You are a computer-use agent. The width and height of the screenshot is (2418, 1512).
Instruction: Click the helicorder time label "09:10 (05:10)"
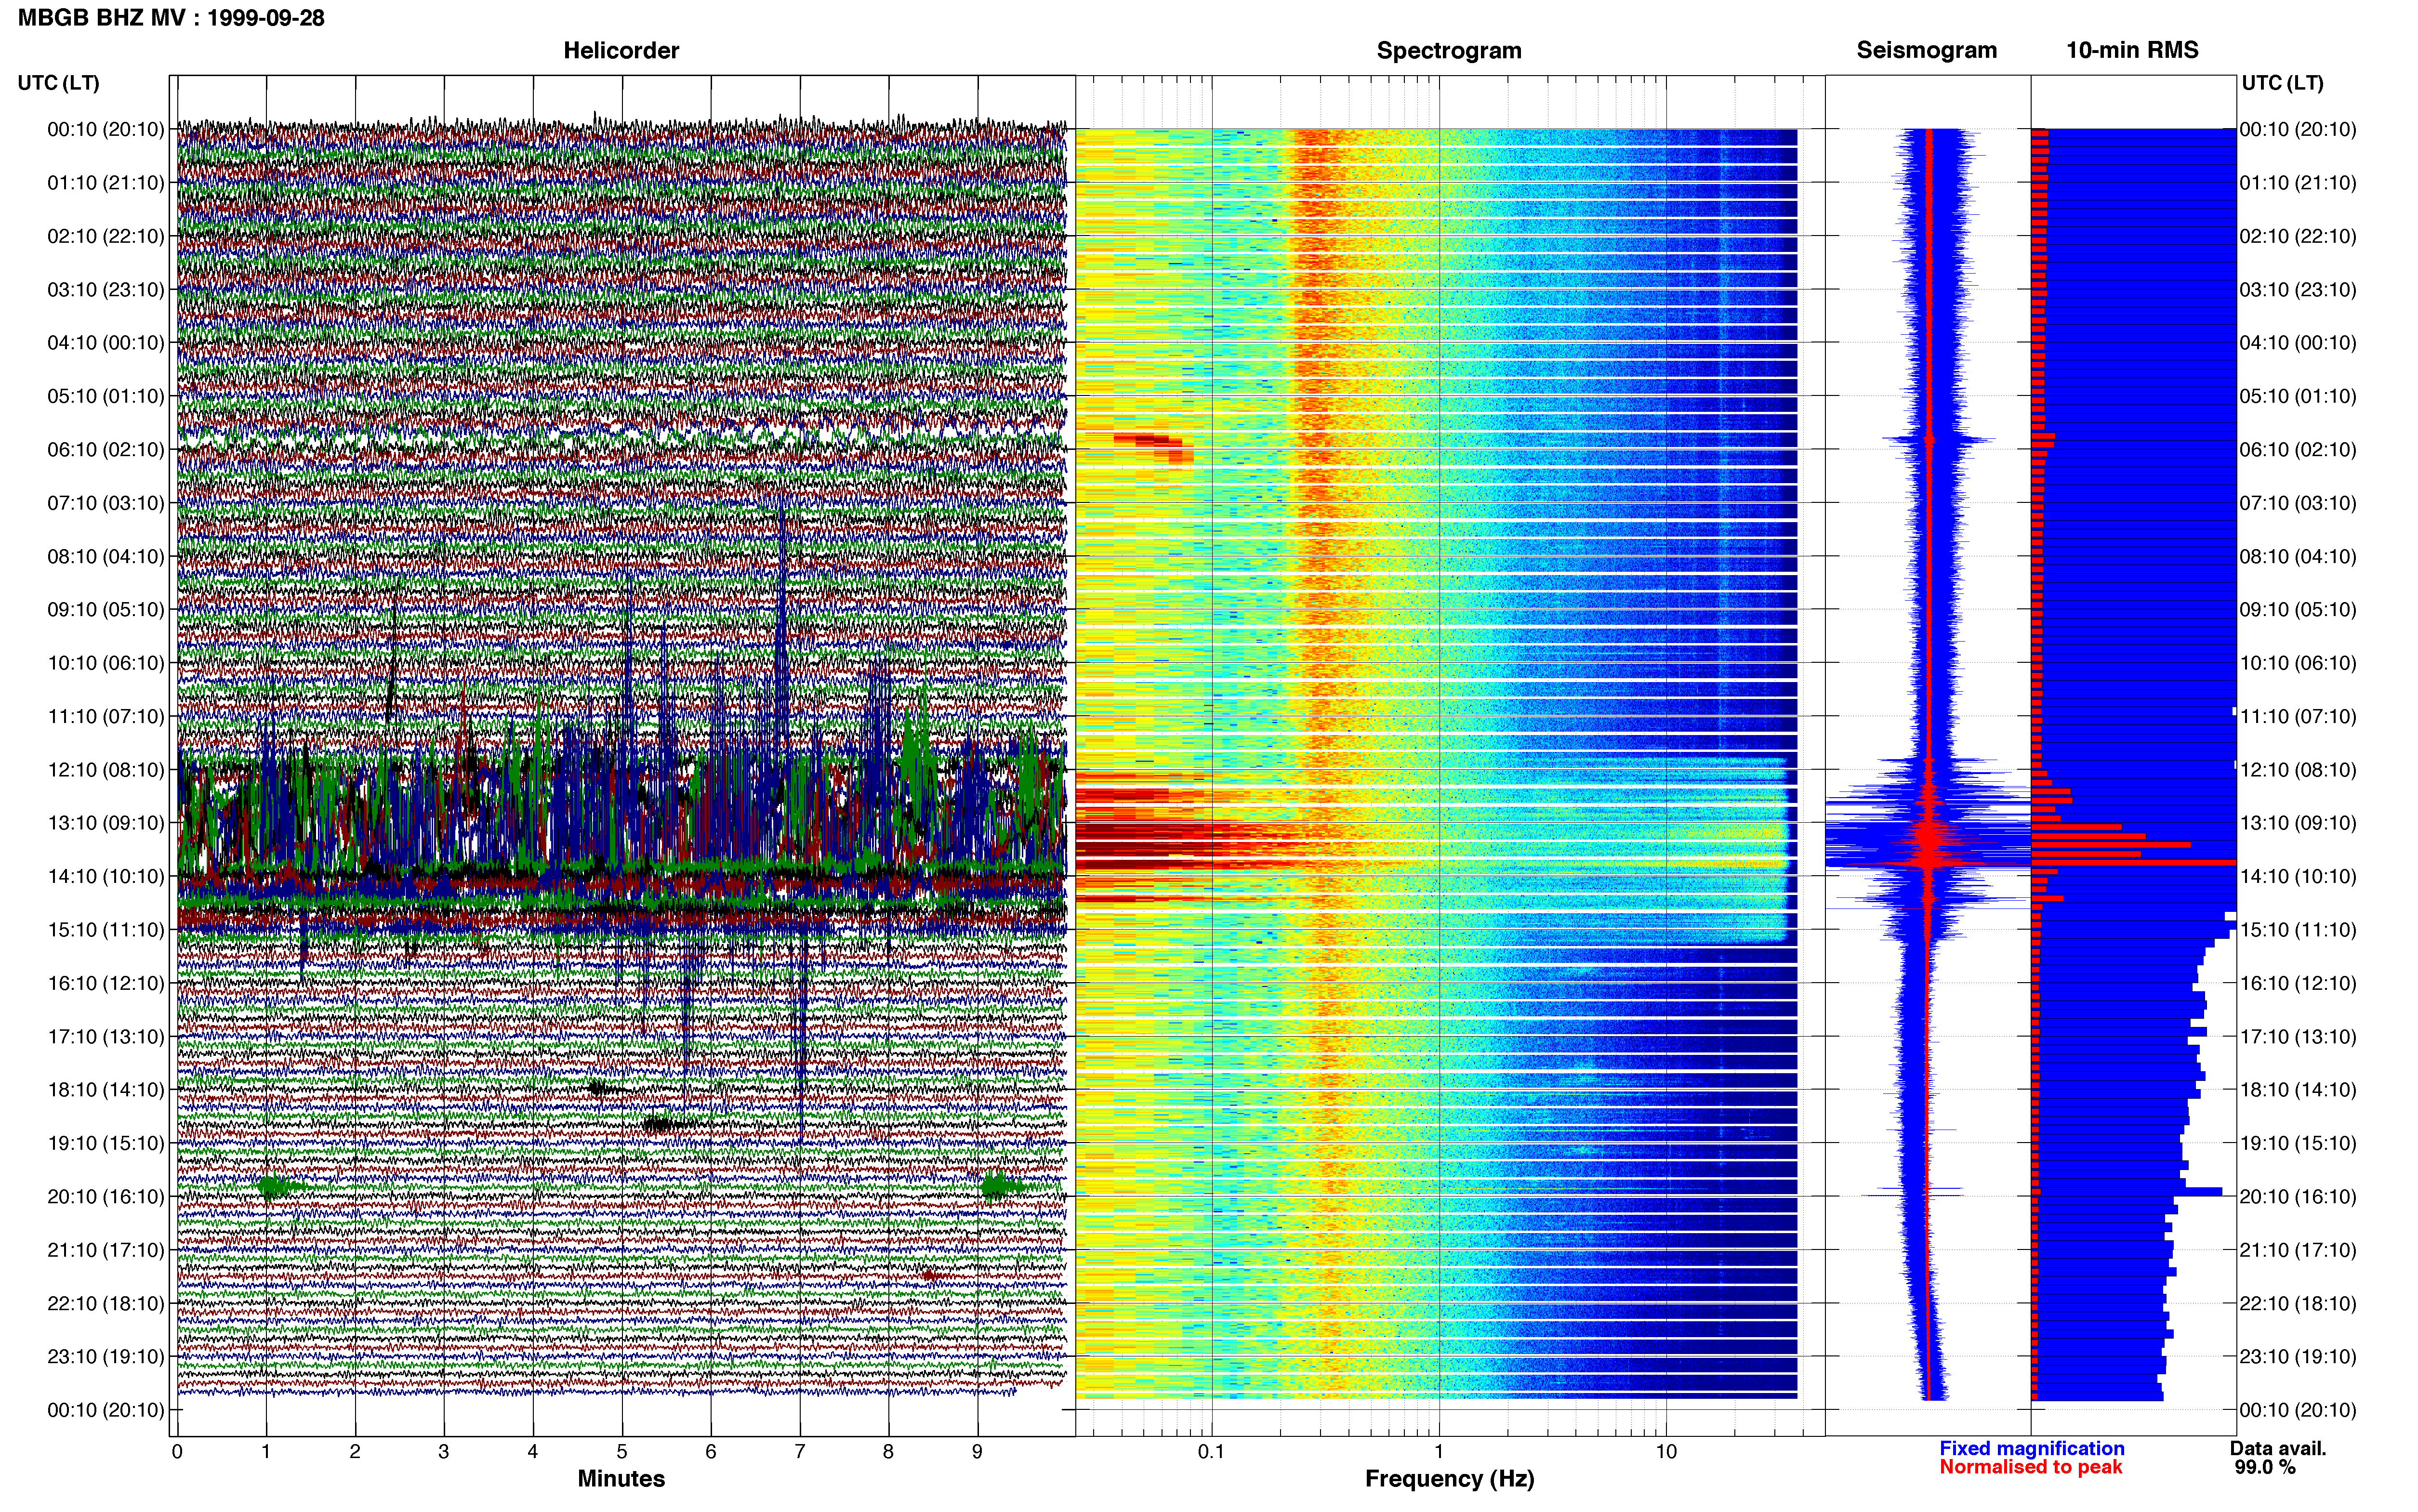pyautogui.click(x=106, y=610)
